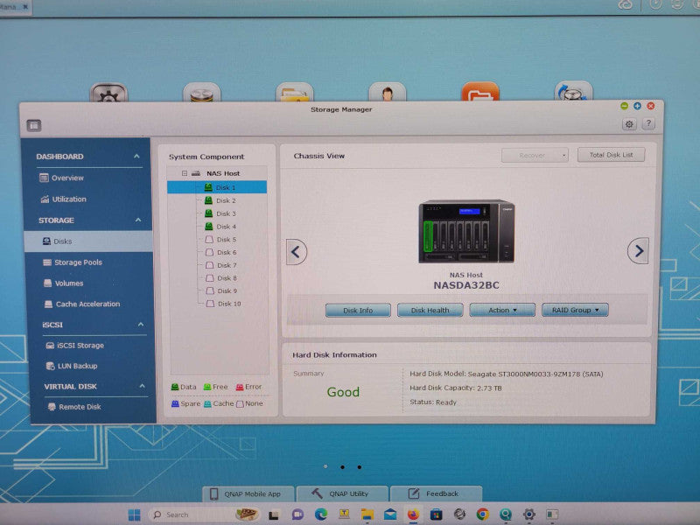This screenshot has width=700, height=525.
Task: Open Control Panel gear desktop icon
Action: click(x=108, y=93)
